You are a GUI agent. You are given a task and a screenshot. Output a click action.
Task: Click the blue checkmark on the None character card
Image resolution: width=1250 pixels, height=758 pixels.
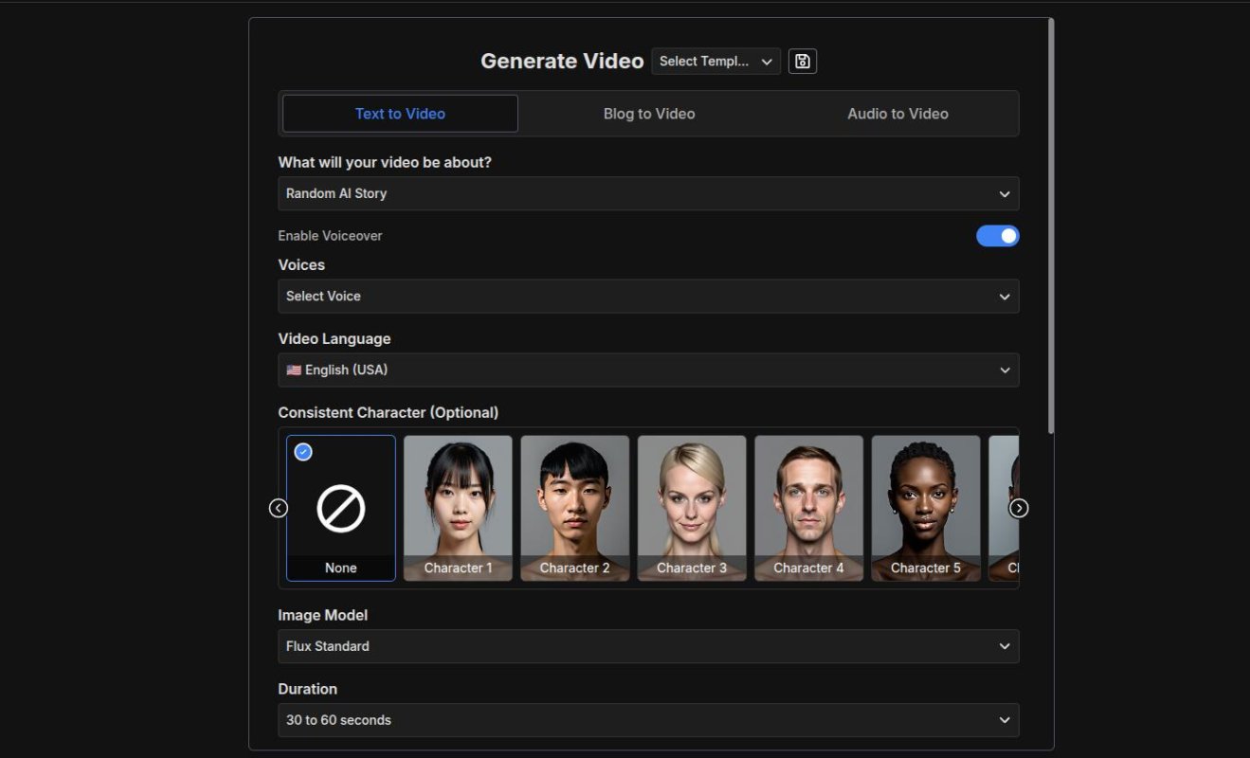[x=302, y=451]
